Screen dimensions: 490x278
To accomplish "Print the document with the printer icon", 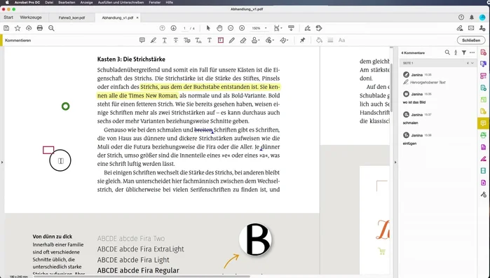I will [x=40, y=28].
